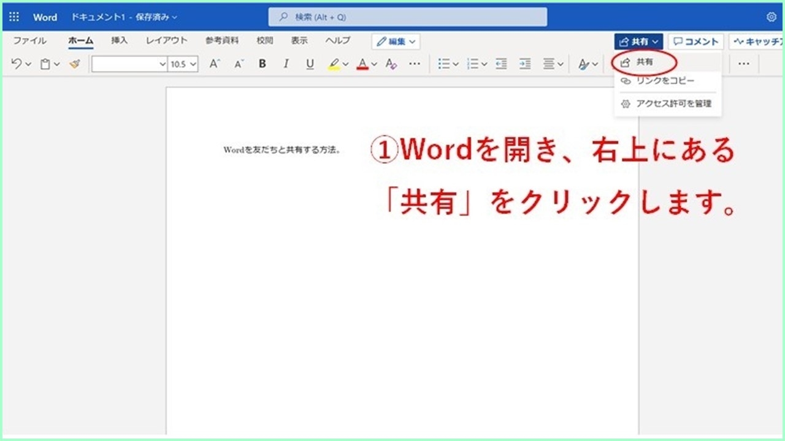Screen dimensions: 785x441
Task: Expand the styles dropdown arrow
Action: tap(595, 64)
